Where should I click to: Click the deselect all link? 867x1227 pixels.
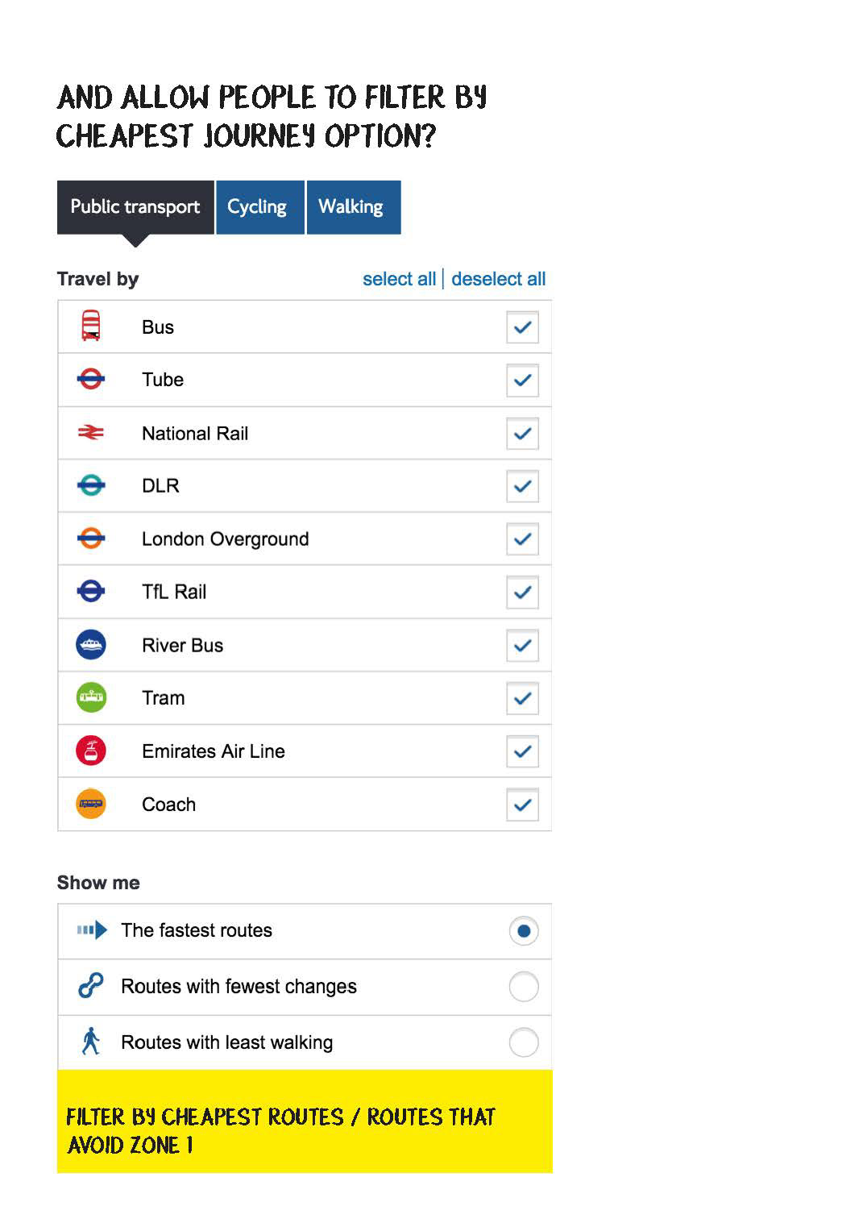(499, 279)
